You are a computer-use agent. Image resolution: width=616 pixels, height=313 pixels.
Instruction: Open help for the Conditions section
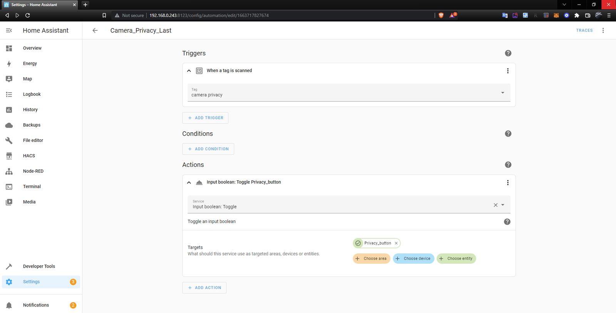[508, 134]
